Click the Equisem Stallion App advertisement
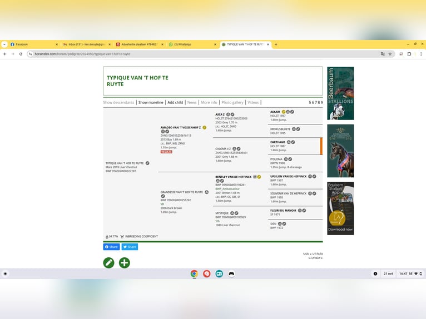The width and height of the screenshot is (426, 319). 340,208
